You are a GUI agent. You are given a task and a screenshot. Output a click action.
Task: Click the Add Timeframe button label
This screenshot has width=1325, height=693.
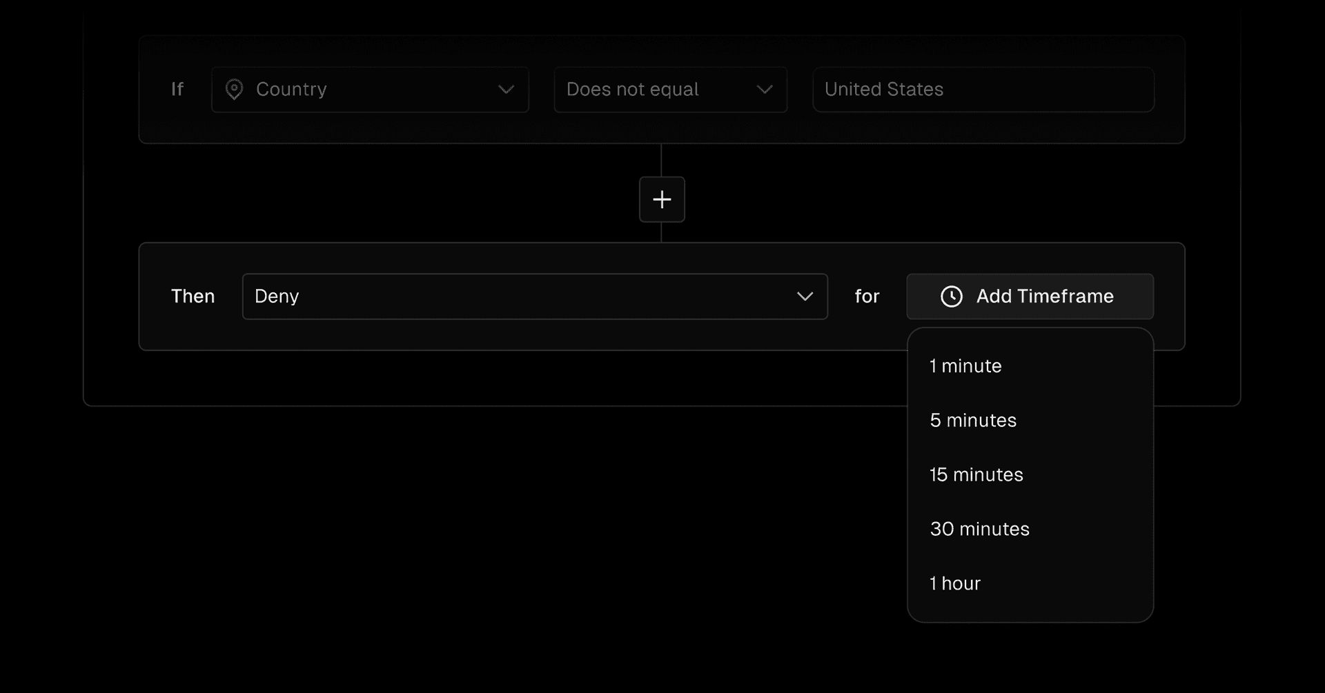(x=1045, y=297)
